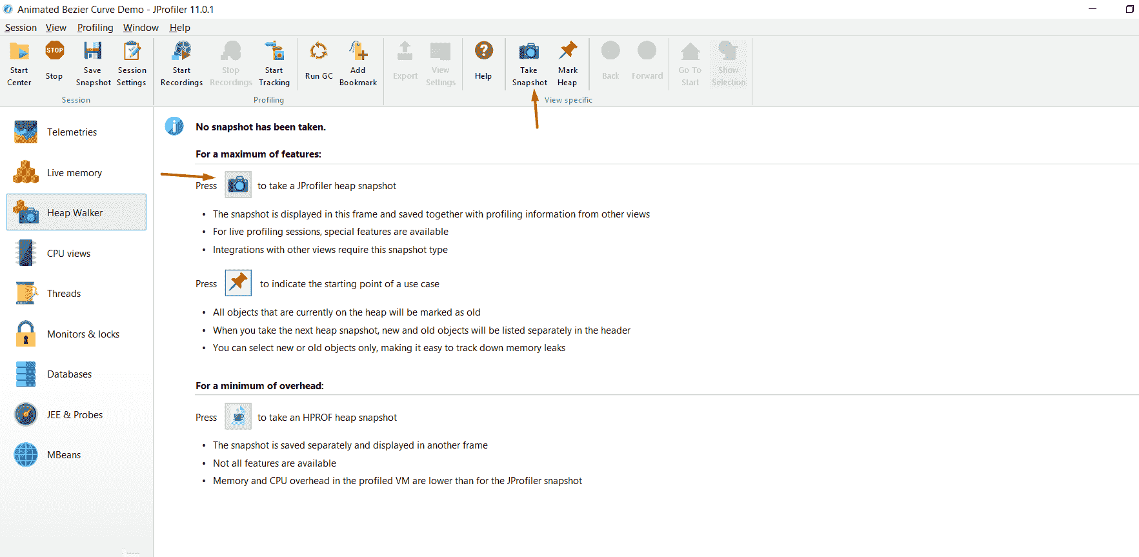
Task: Take Snapshot from the toolbar
Action: tap(529, 63)
